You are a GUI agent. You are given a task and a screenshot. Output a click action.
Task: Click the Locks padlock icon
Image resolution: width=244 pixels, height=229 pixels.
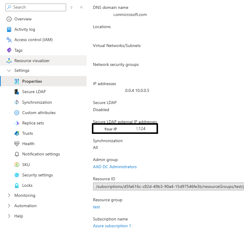pyautogui.click(x=17, y=185)
